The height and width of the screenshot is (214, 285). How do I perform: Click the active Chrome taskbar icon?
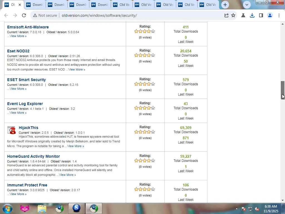tap(94, 208)
